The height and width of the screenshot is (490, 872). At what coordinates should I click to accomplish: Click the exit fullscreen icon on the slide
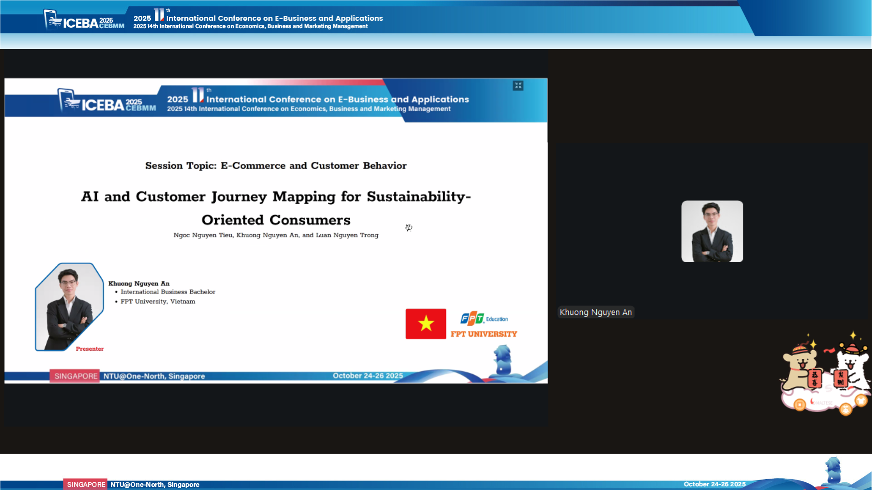point(518,86)
